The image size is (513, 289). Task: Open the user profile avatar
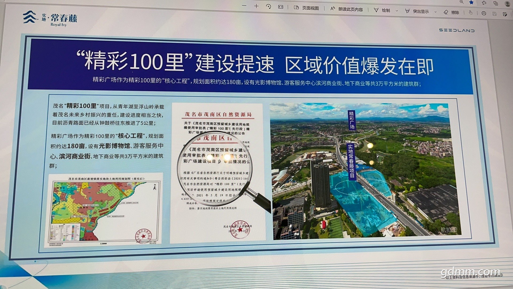tap(508, 4)
